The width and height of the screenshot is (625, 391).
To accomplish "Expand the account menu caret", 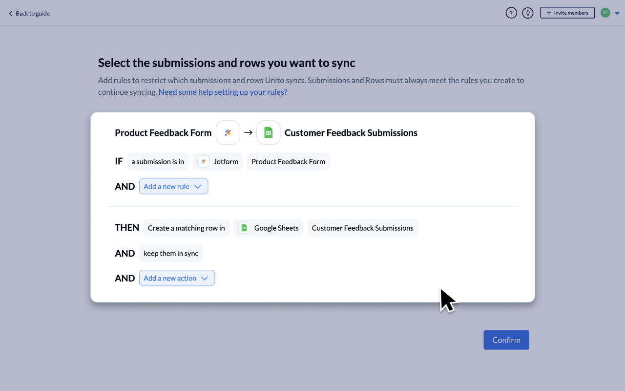I will (x=617, y=13).
